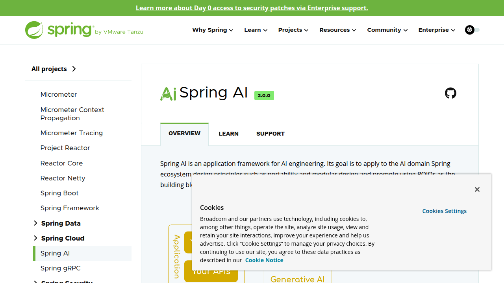Screen dimensions: 504x283
Task: Open the Learn dropdown menu
Action: click(256, 30)
